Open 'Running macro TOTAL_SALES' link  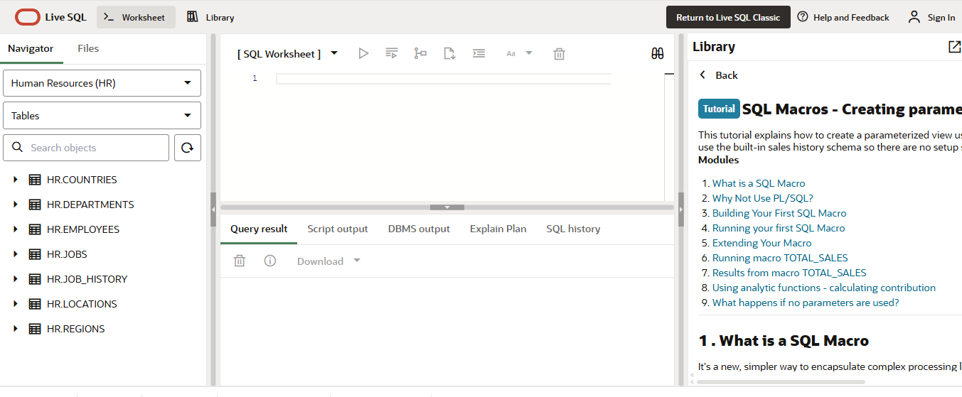[780, 258]
